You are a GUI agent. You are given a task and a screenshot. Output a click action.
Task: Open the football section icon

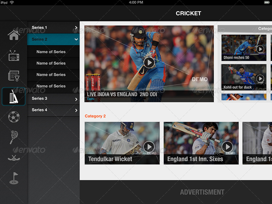coord(14,117)
